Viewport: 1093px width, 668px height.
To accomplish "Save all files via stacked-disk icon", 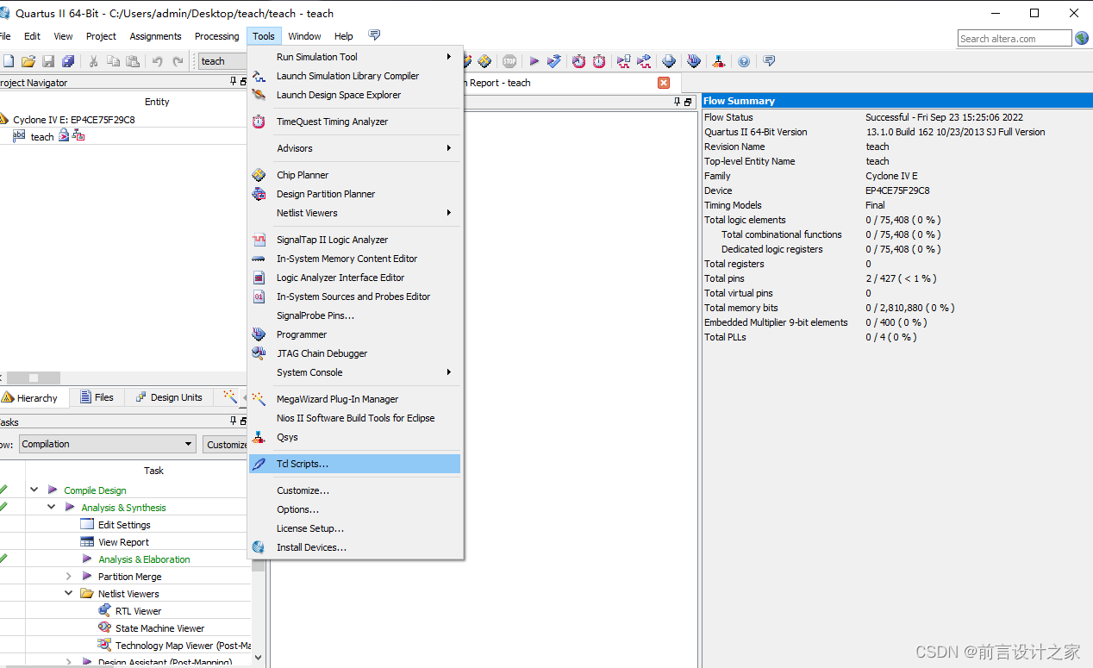I will pos(68,61).
